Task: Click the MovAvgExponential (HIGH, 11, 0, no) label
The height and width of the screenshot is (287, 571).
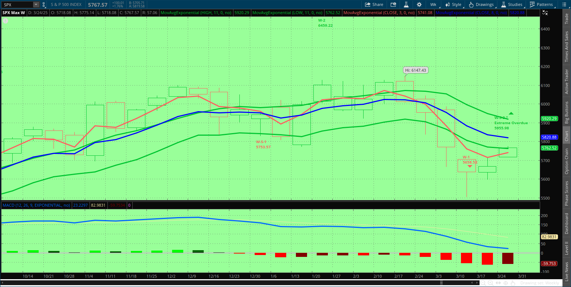Action: pos(196,13)
